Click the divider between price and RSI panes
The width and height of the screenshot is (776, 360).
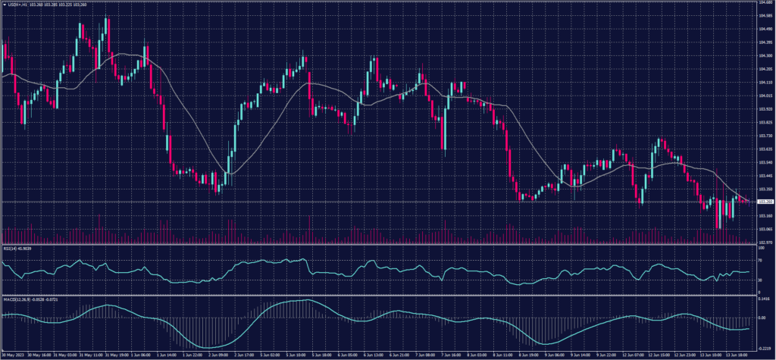379,245
